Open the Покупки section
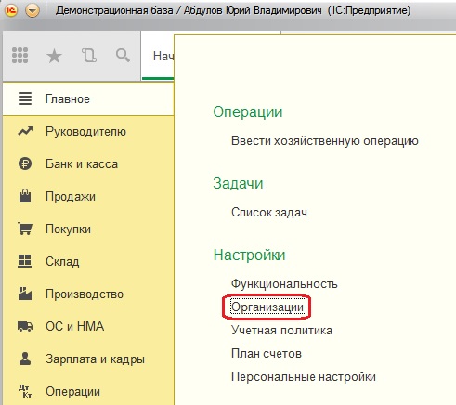Viewport: 456px width, 405px height. point(88,229)
